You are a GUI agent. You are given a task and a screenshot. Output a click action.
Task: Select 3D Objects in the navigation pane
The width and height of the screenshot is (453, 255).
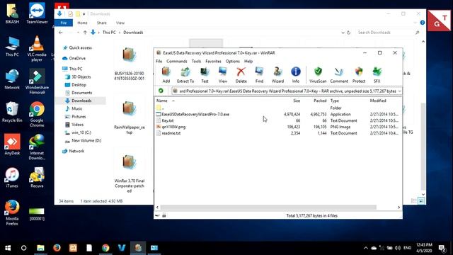point(78,77)
